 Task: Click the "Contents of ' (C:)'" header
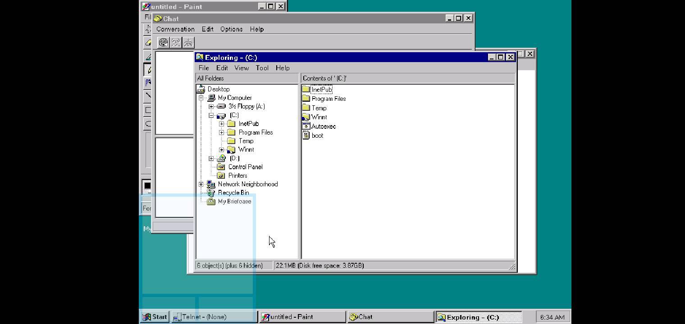pos(408,78)
